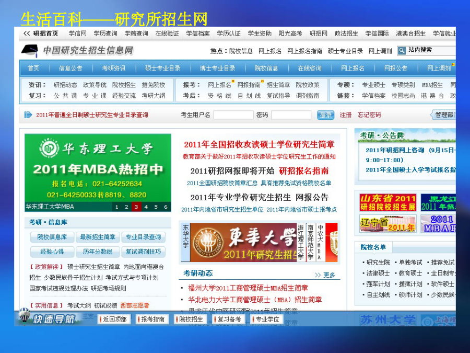Image resolution: width=470 pixels, height=353 pixels.
Task: Click 研究生院 in 院校名单
Action: [378, 263]
